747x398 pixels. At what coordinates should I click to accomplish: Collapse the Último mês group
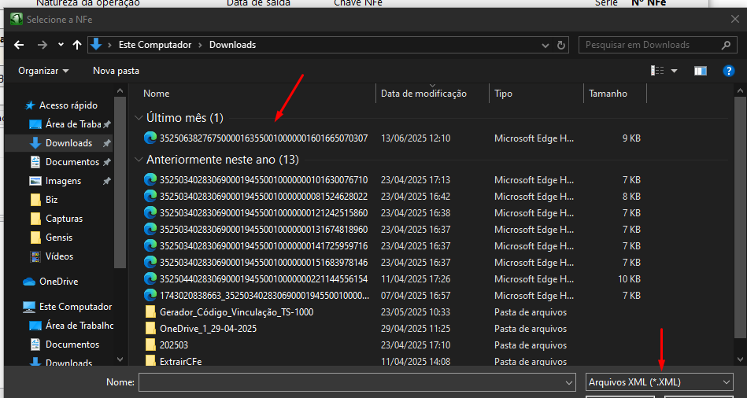tap(139, 118)
